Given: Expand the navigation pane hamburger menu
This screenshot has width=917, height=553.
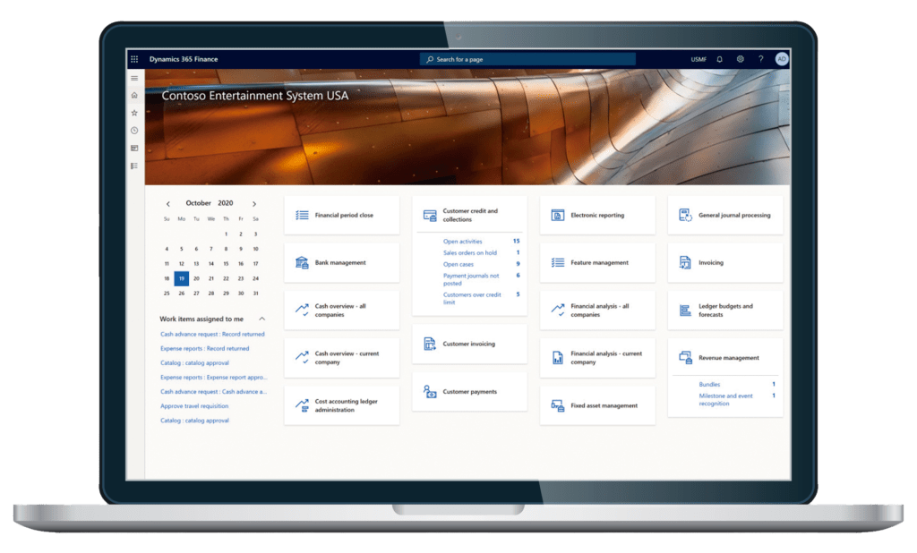Looking at the screenshot, I should (x=134, y=79).
